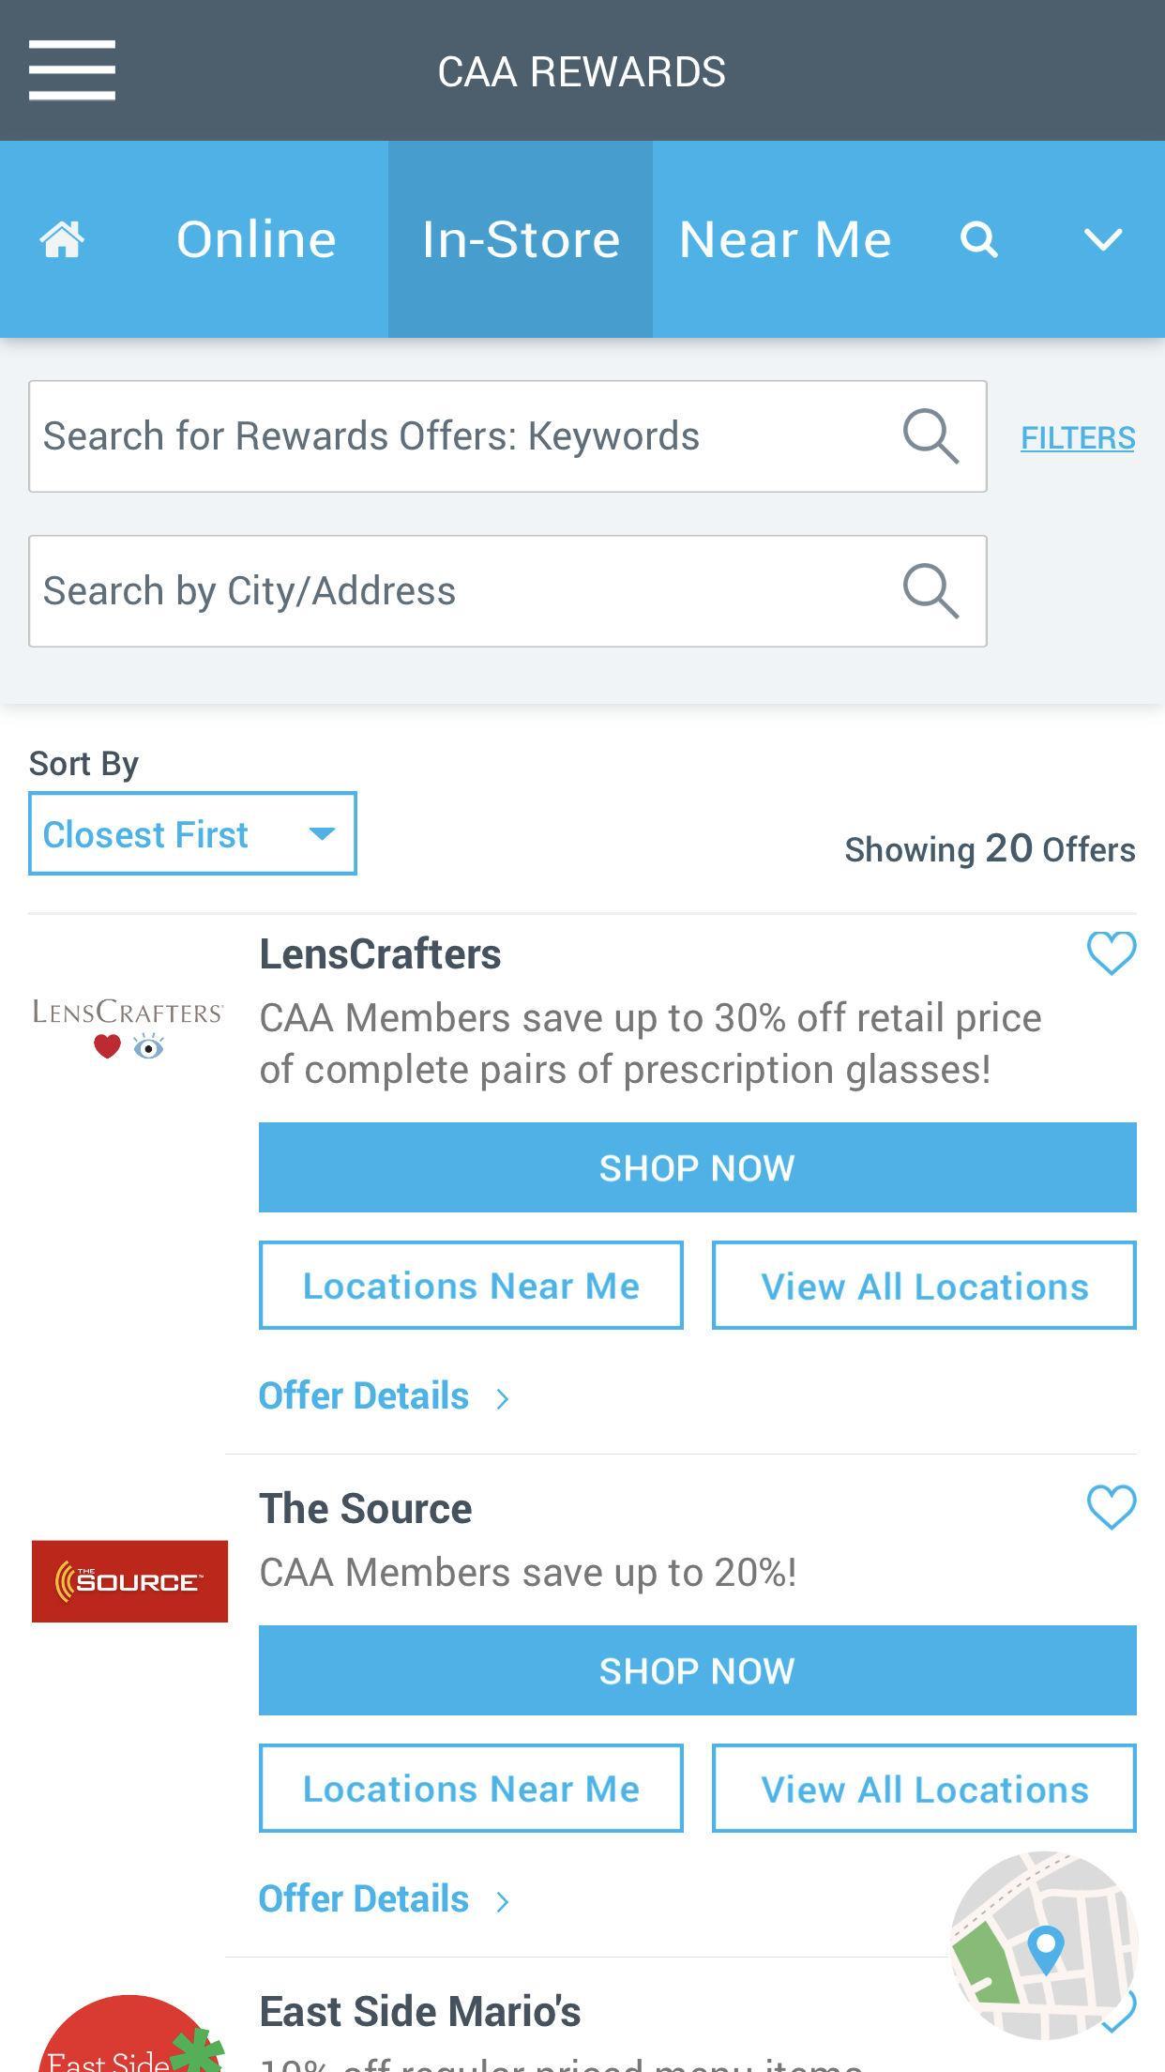Viewport: 1165px width, 2072px height.
Task: Open the hamburger navigation menu
Action: pyautogui.click(x=71, y=70)
